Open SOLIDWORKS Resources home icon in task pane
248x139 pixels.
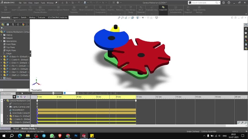click(x=246, y=25)
